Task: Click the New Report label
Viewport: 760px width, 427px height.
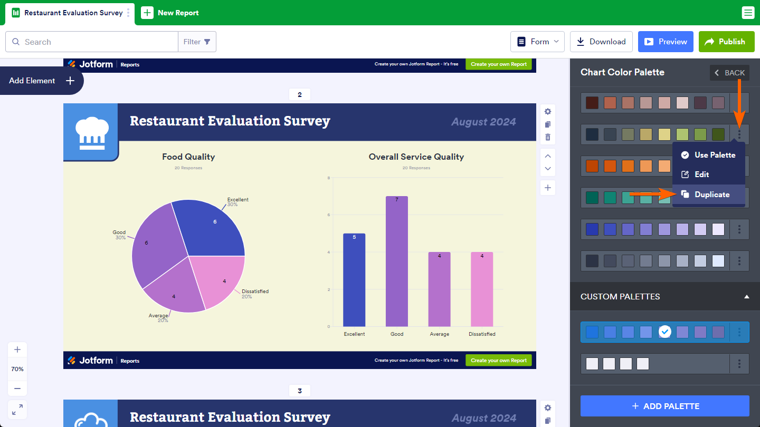Action: coord(178,13)
